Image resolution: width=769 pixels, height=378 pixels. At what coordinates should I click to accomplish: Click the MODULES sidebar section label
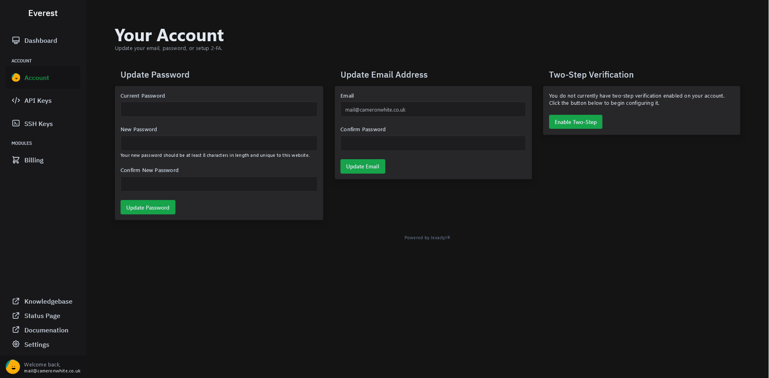(x=22, y=143)
